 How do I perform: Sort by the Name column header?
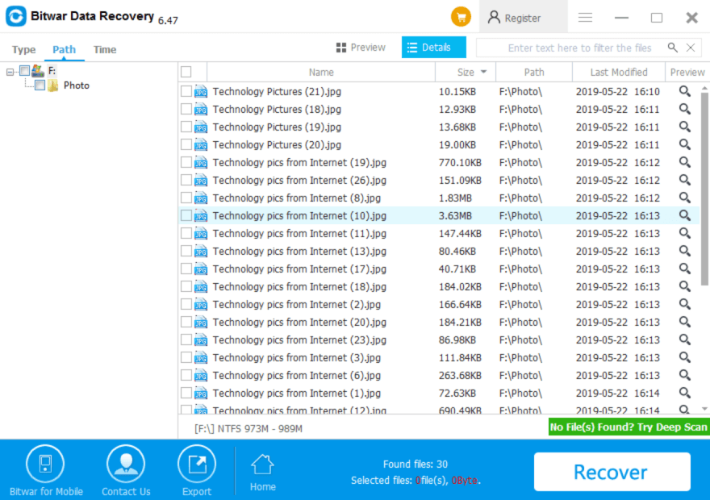pyautogui.click(x=321, y=72)
